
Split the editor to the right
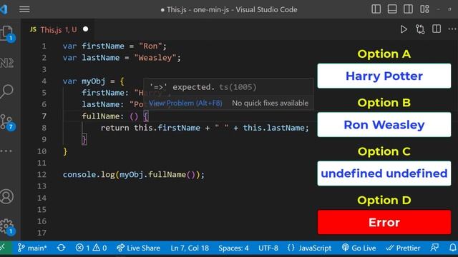437,29
